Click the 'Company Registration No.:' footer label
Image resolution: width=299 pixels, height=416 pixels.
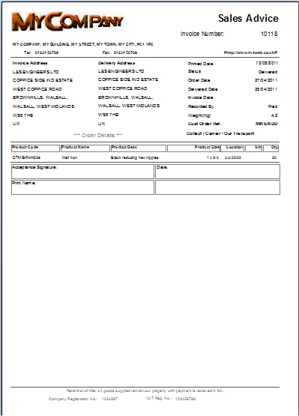tap(73, 399)
